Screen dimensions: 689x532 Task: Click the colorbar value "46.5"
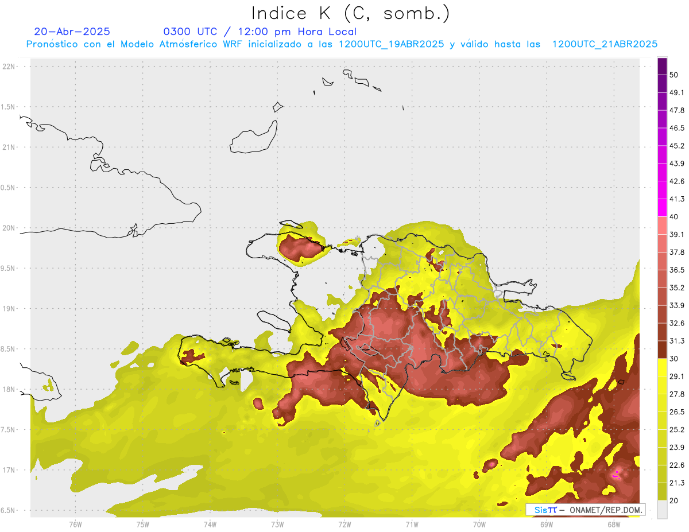[677, 129]
